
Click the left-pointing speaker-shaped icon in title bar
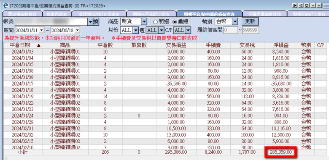pyautogui.click(x=300, y=5)
